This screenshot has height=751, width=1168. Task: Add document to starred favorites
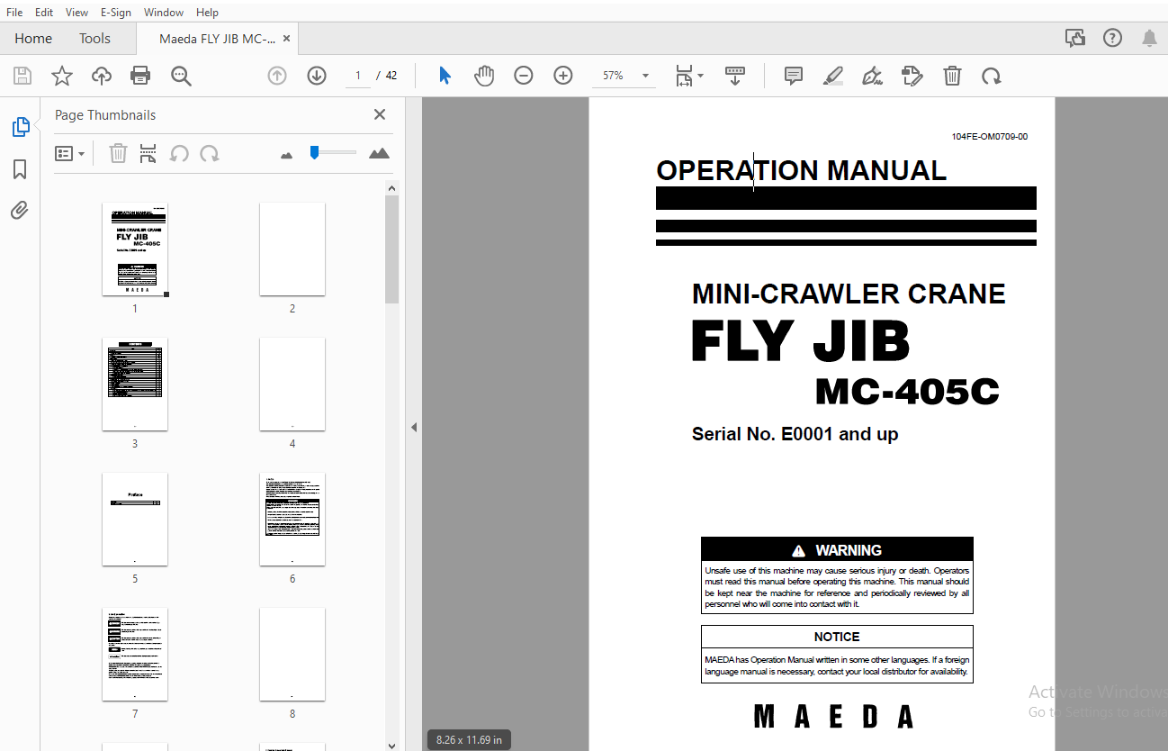pos(61,76)
